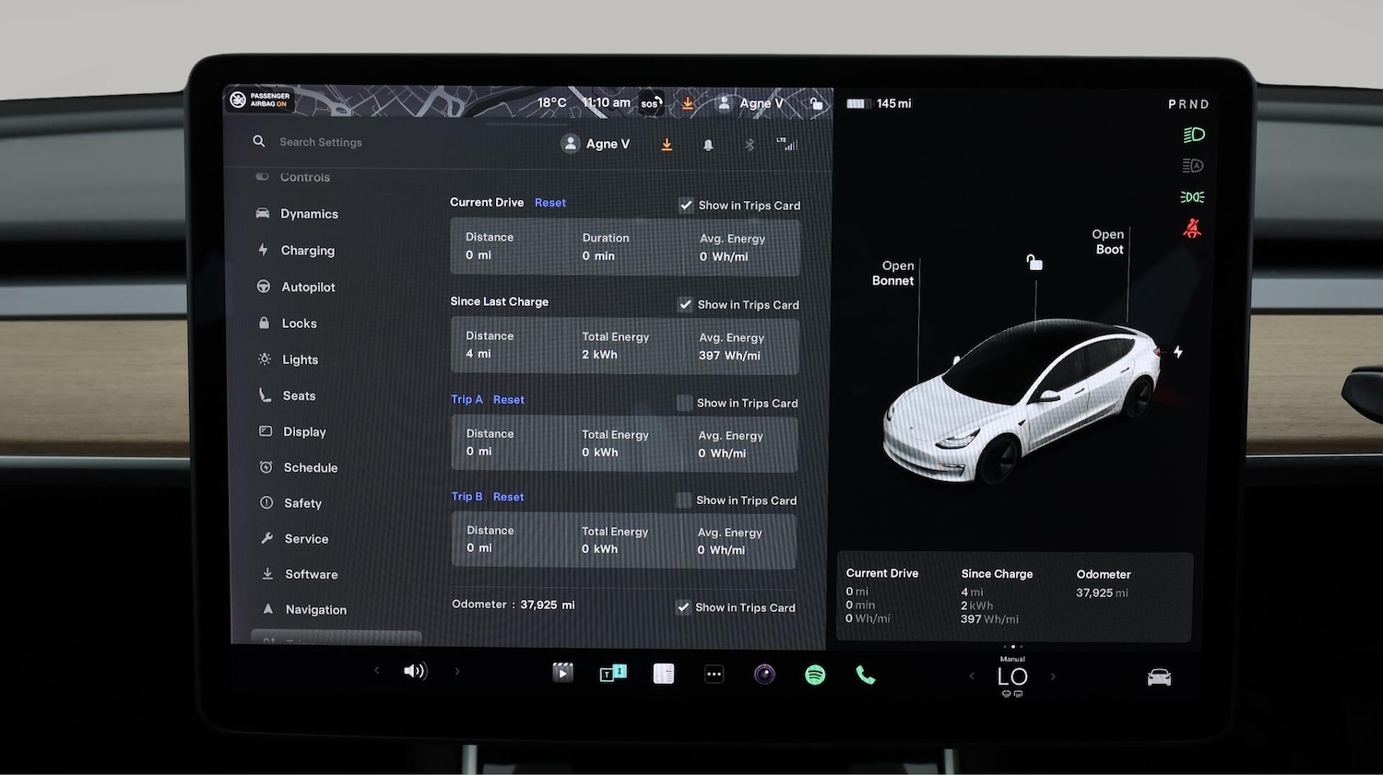Go to Software settings
Image resolution: width=1383 pixels, height=775 pixels.
click(301, 574)
